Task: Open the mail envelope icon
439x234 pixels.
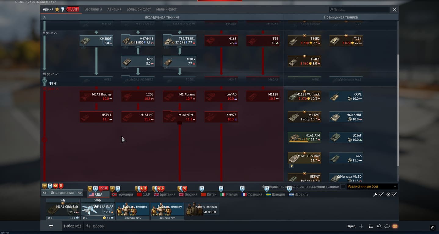Action: 395,226
